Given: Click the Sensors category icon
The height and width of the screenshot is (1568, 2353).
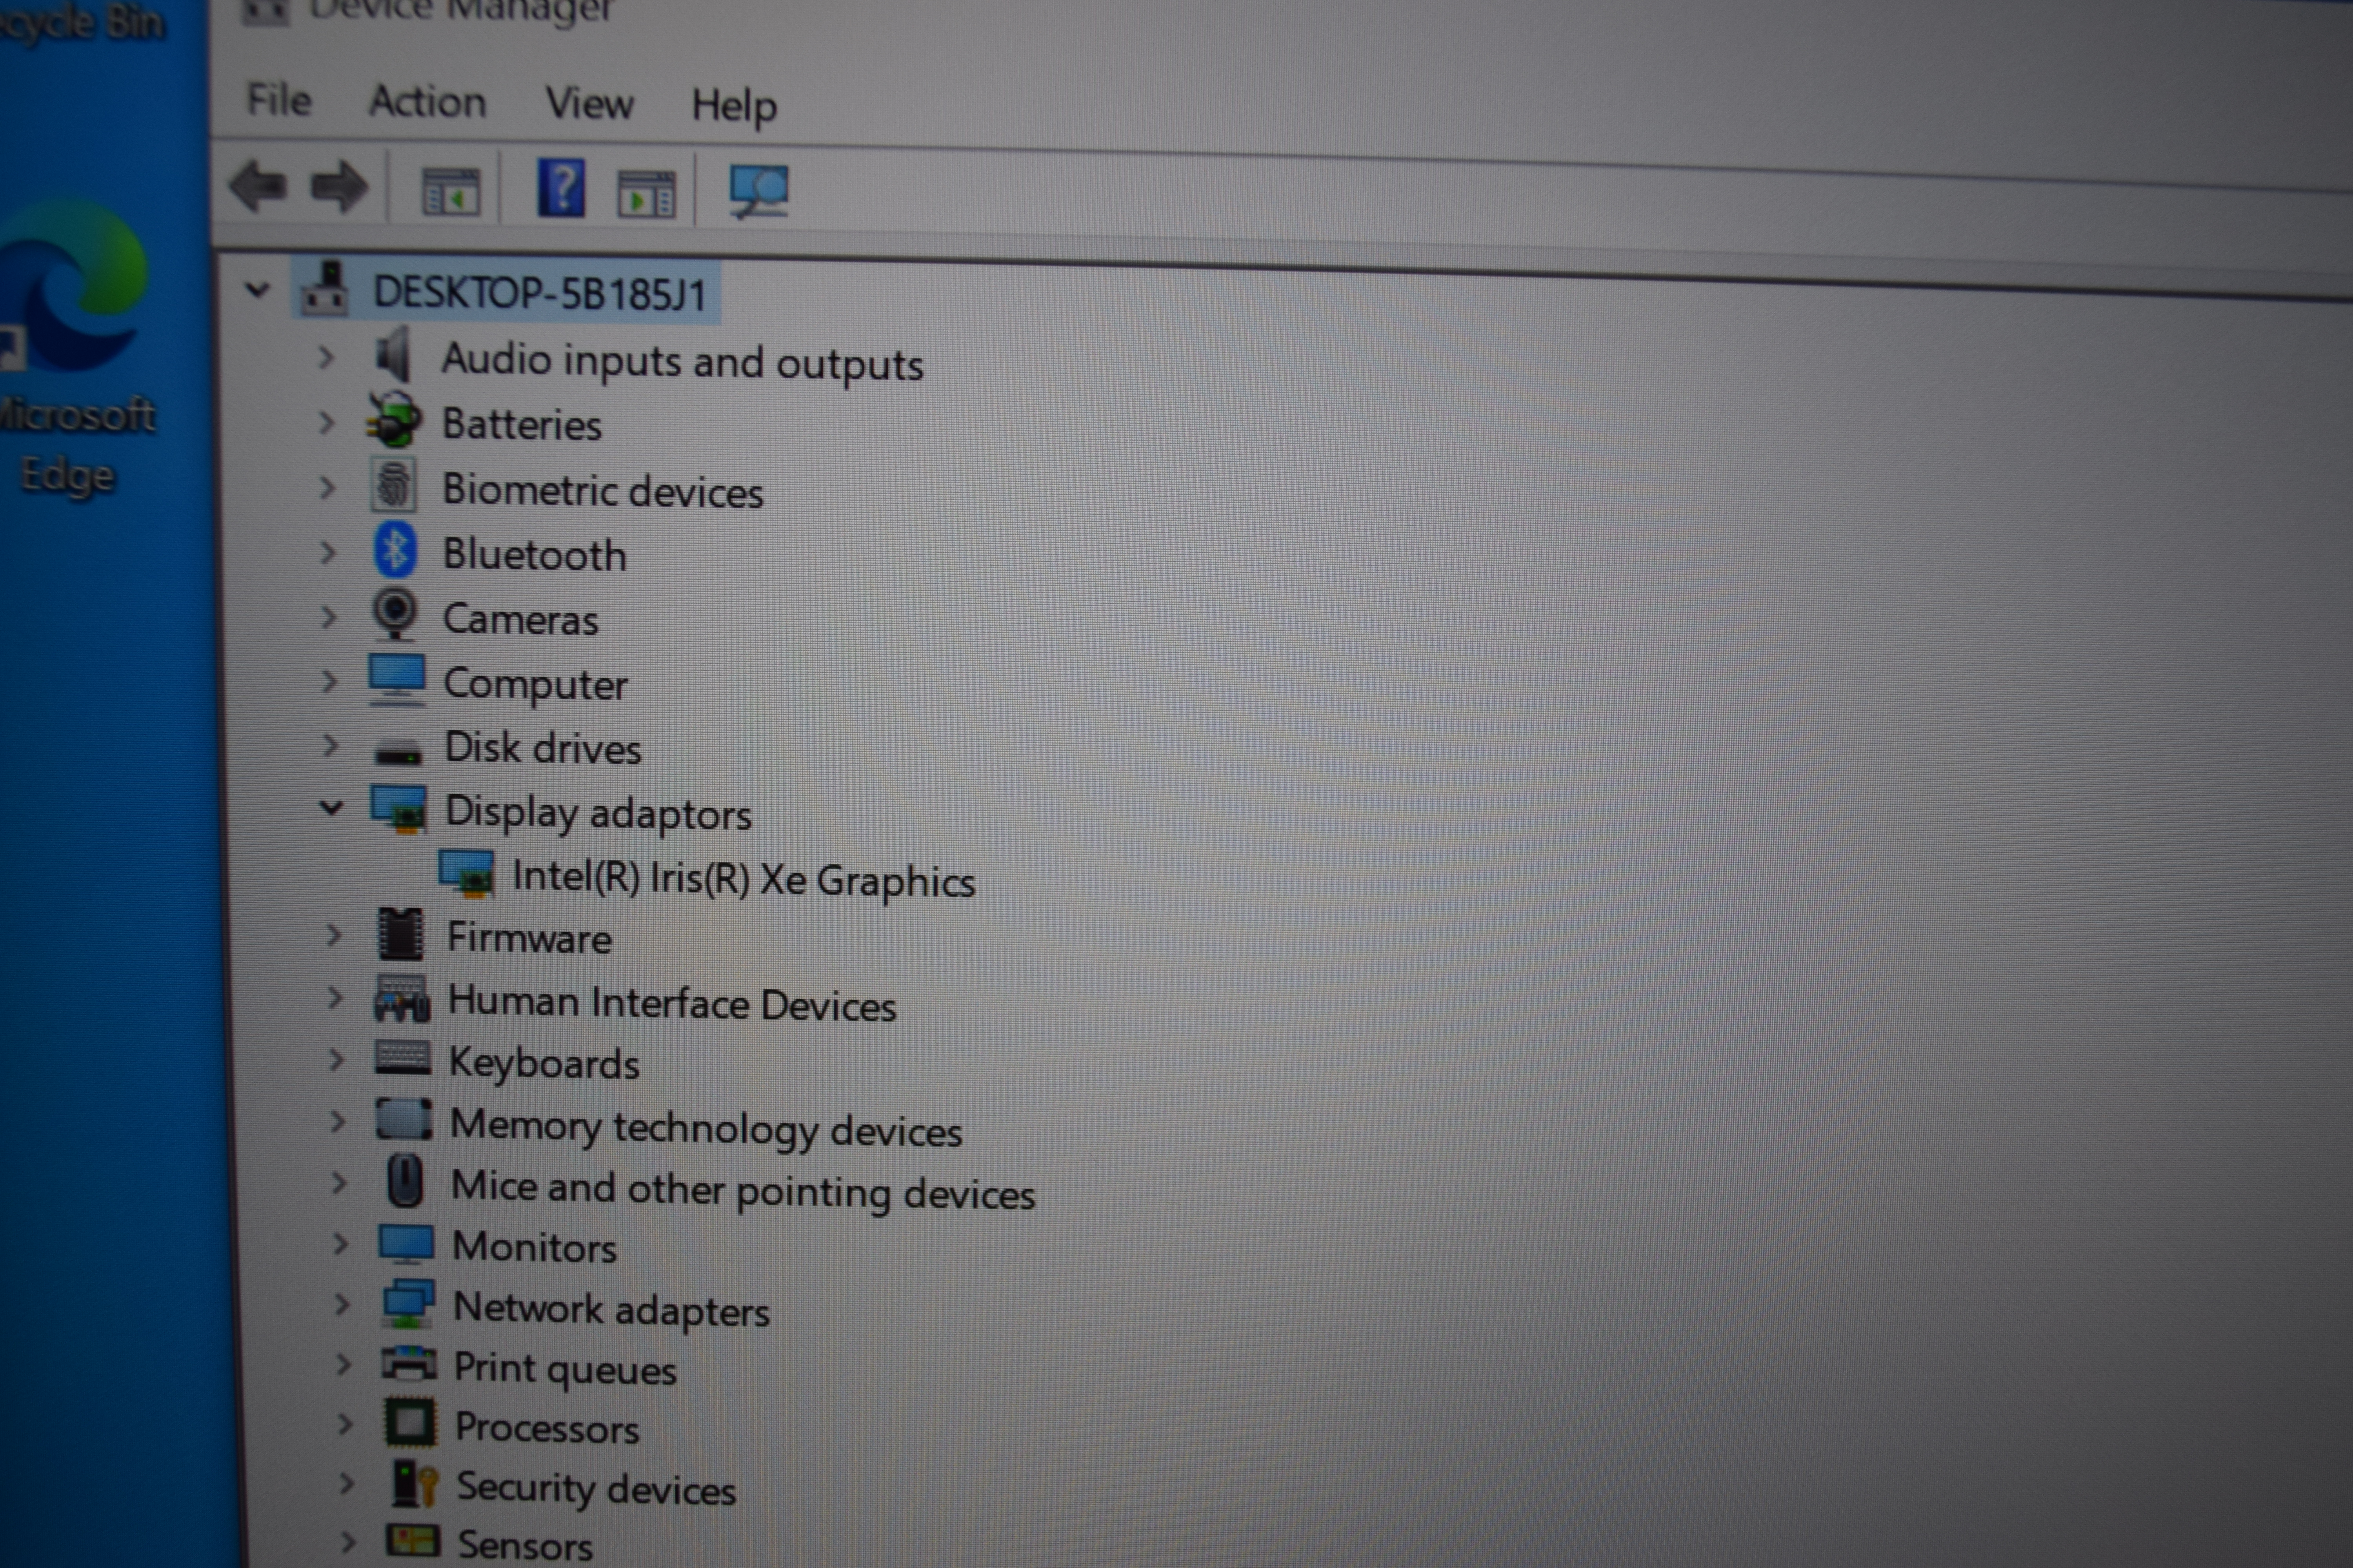Looking at the screenshot, I should (413, 1540).
